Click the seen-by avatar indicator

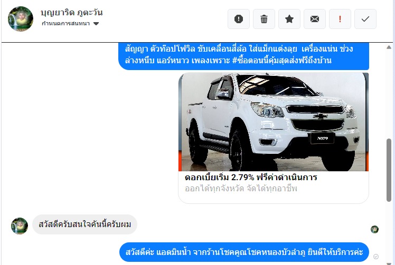(374, 229)
